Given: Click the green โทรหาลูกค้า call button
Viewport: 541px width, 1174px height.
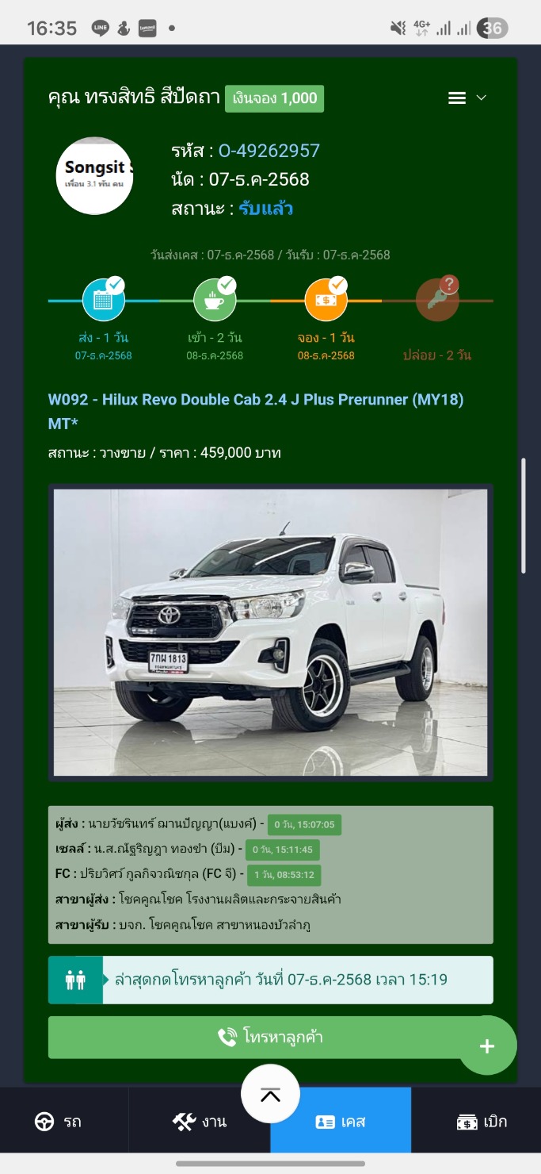Looking at the screenshot, I should (x=270, y=1038).
